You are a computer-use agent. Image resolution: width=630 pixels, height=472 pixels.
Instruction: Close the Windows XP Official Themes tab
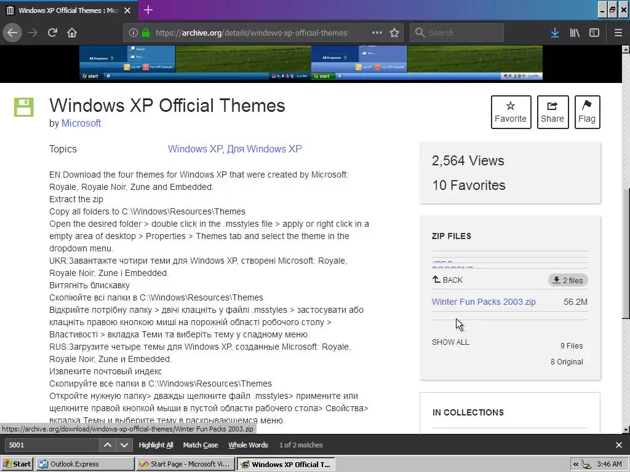(127, 10)
